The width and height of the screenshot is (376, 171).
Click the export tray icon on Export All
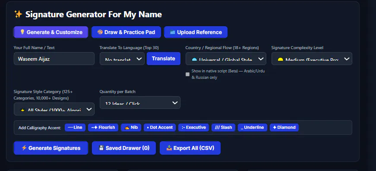(169, 148)
